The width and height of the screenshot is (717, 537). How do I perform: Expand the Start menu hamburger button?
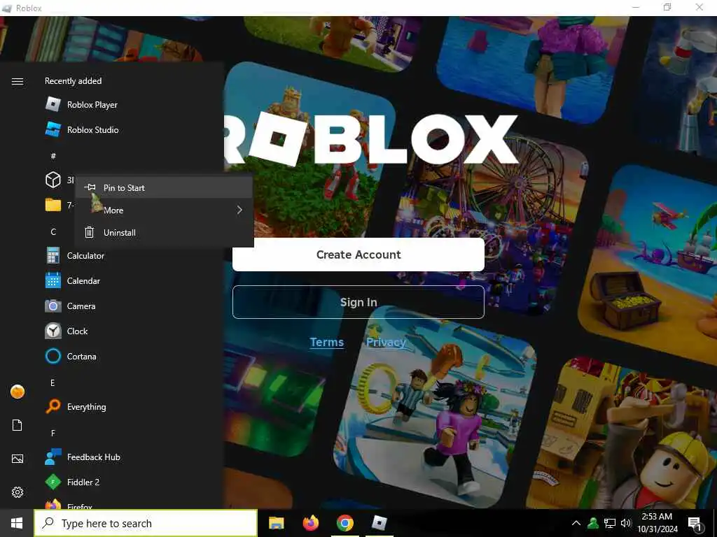click(x=18, y=81)
